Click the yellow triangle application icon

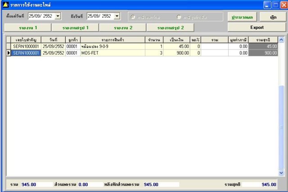tap(6, 5)
